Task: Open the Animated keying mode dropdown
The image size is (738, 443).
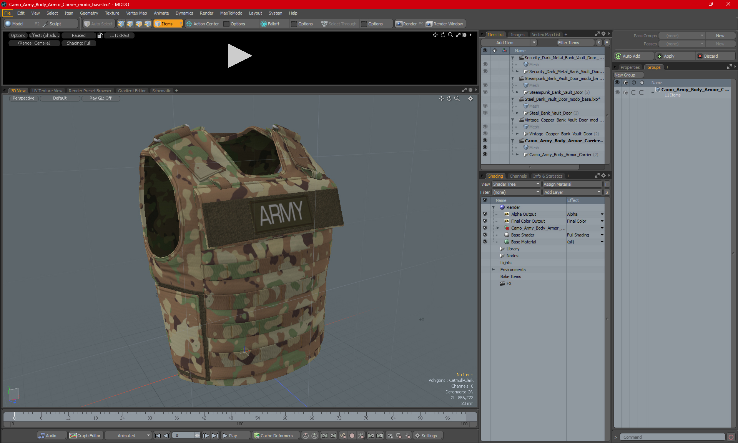Action: (x=128, y=436)
